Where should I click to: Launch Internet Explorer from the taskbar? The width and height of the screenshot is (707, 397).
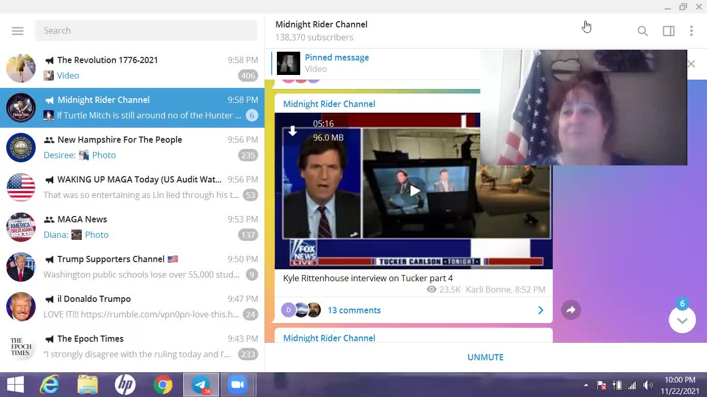coord(50,385)
